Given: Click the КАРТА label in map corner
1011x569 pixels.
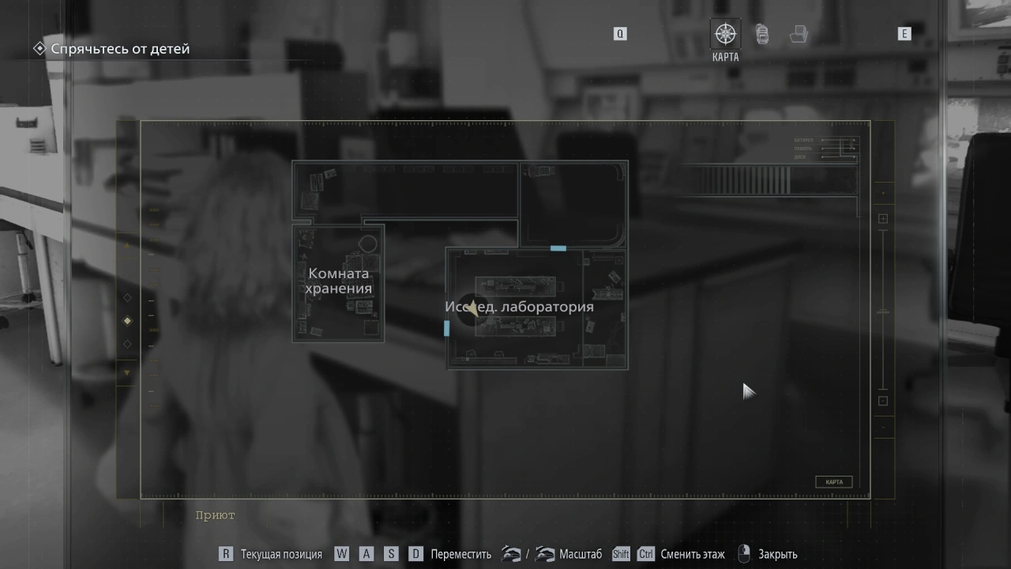Looking at the screenshot, I should click(833, 482).
